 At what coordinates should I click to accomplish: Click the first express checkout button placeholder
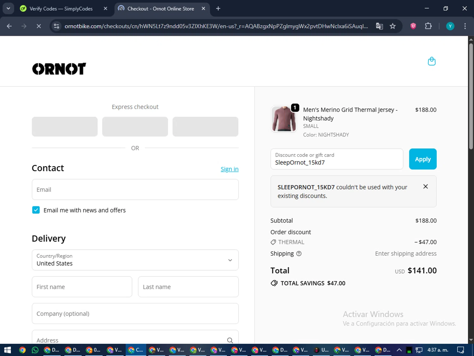tap(65, 127)
